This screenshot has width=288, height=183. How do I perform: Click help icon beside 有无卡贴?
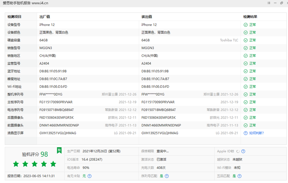(x=90, y=176)
